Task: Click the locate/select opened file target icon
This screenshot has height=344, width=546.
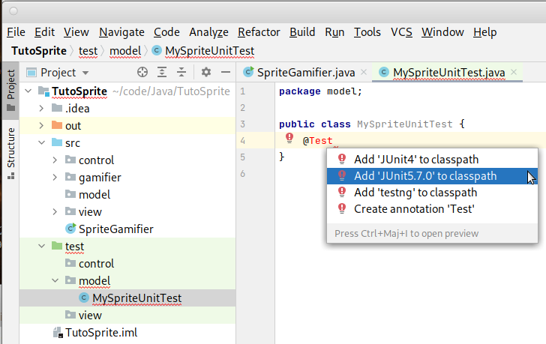Action: (142, 73)
